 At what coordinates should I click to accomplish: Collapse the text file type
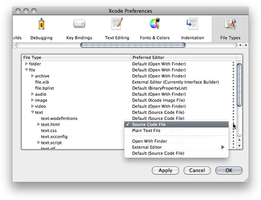32,112
